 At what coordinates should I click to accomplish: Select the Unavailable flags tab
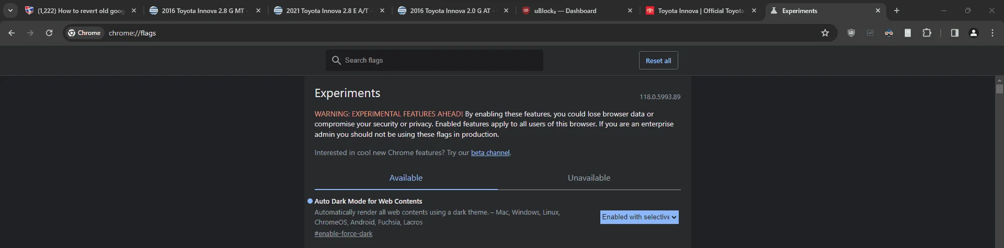coord(589,178)
